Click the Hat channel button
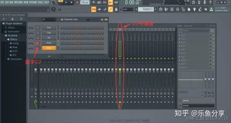231x123 pixels. coord(49,38)
